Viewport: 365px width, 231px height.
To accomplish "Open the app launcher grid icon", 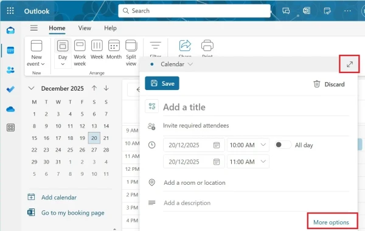I will tap(10, 11).
